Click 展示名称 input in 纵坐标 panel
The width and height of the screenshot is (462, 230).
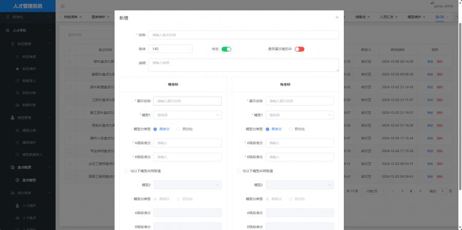click(300, 101)
